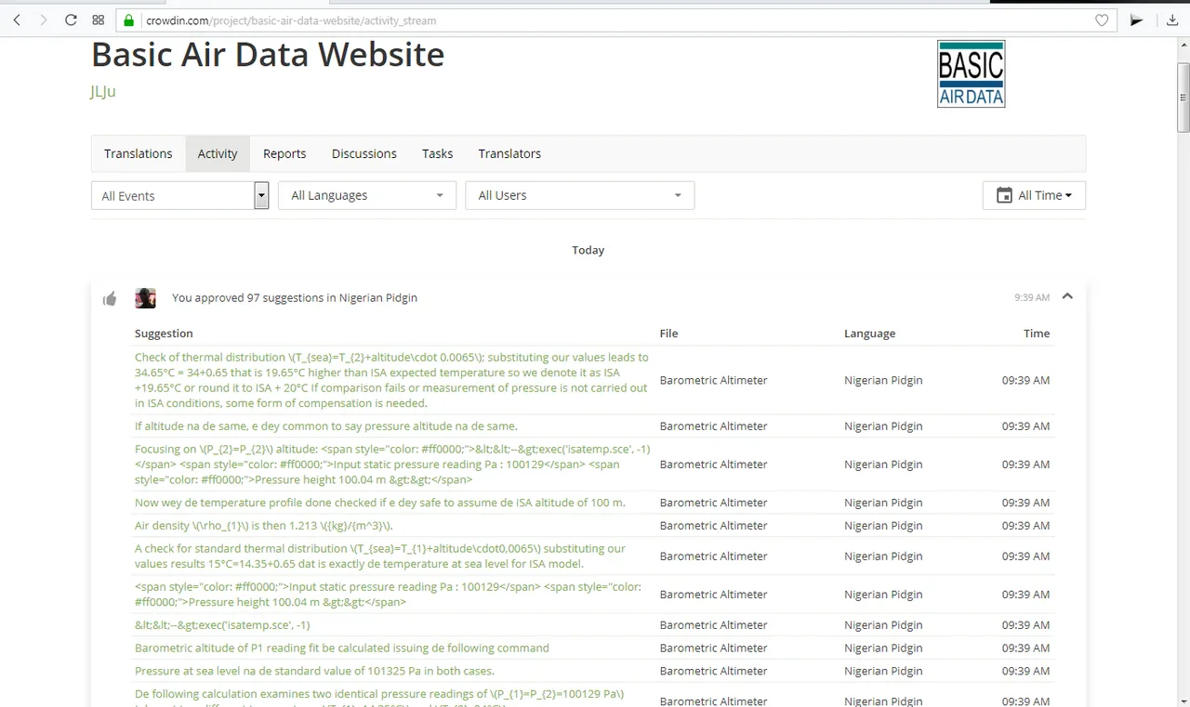1190x707 pixels.
Task: Open 'Pressure at sea level' suggestion
Action: pyautogui.click(x=314, y=671)
